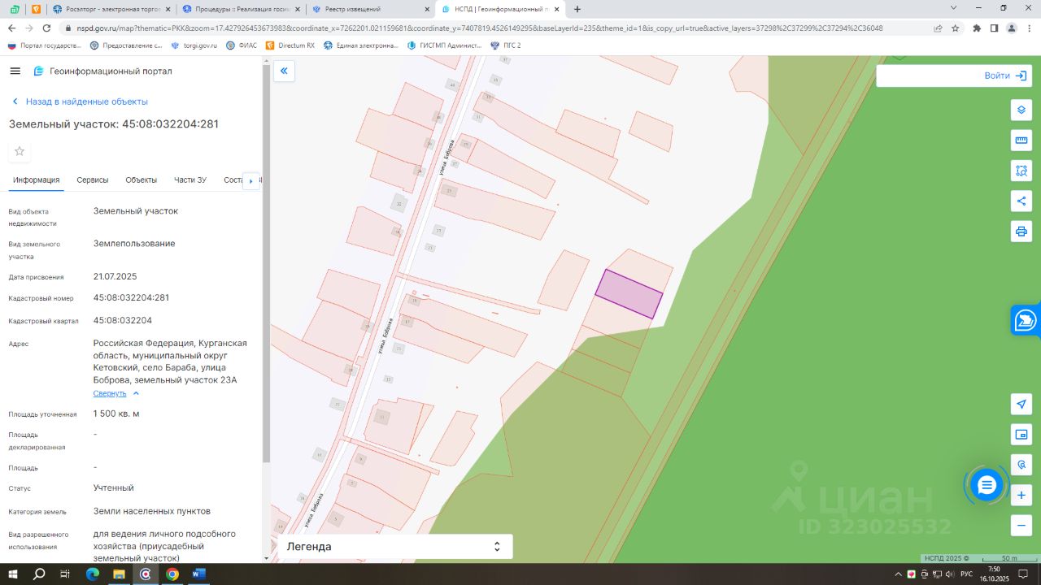Viewport: 1041px width, 585px height.
Task: Switch to the Сервисы tab
Action: pos(93,180)
